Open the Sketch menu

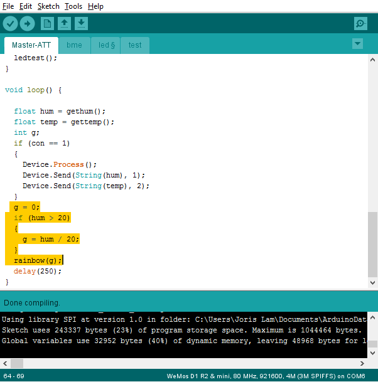[48, 6]
